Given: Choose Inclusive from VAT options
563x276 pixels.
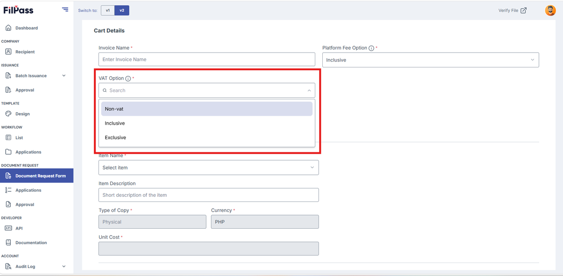Looking at the screenshot, I should tap(207, 123).
